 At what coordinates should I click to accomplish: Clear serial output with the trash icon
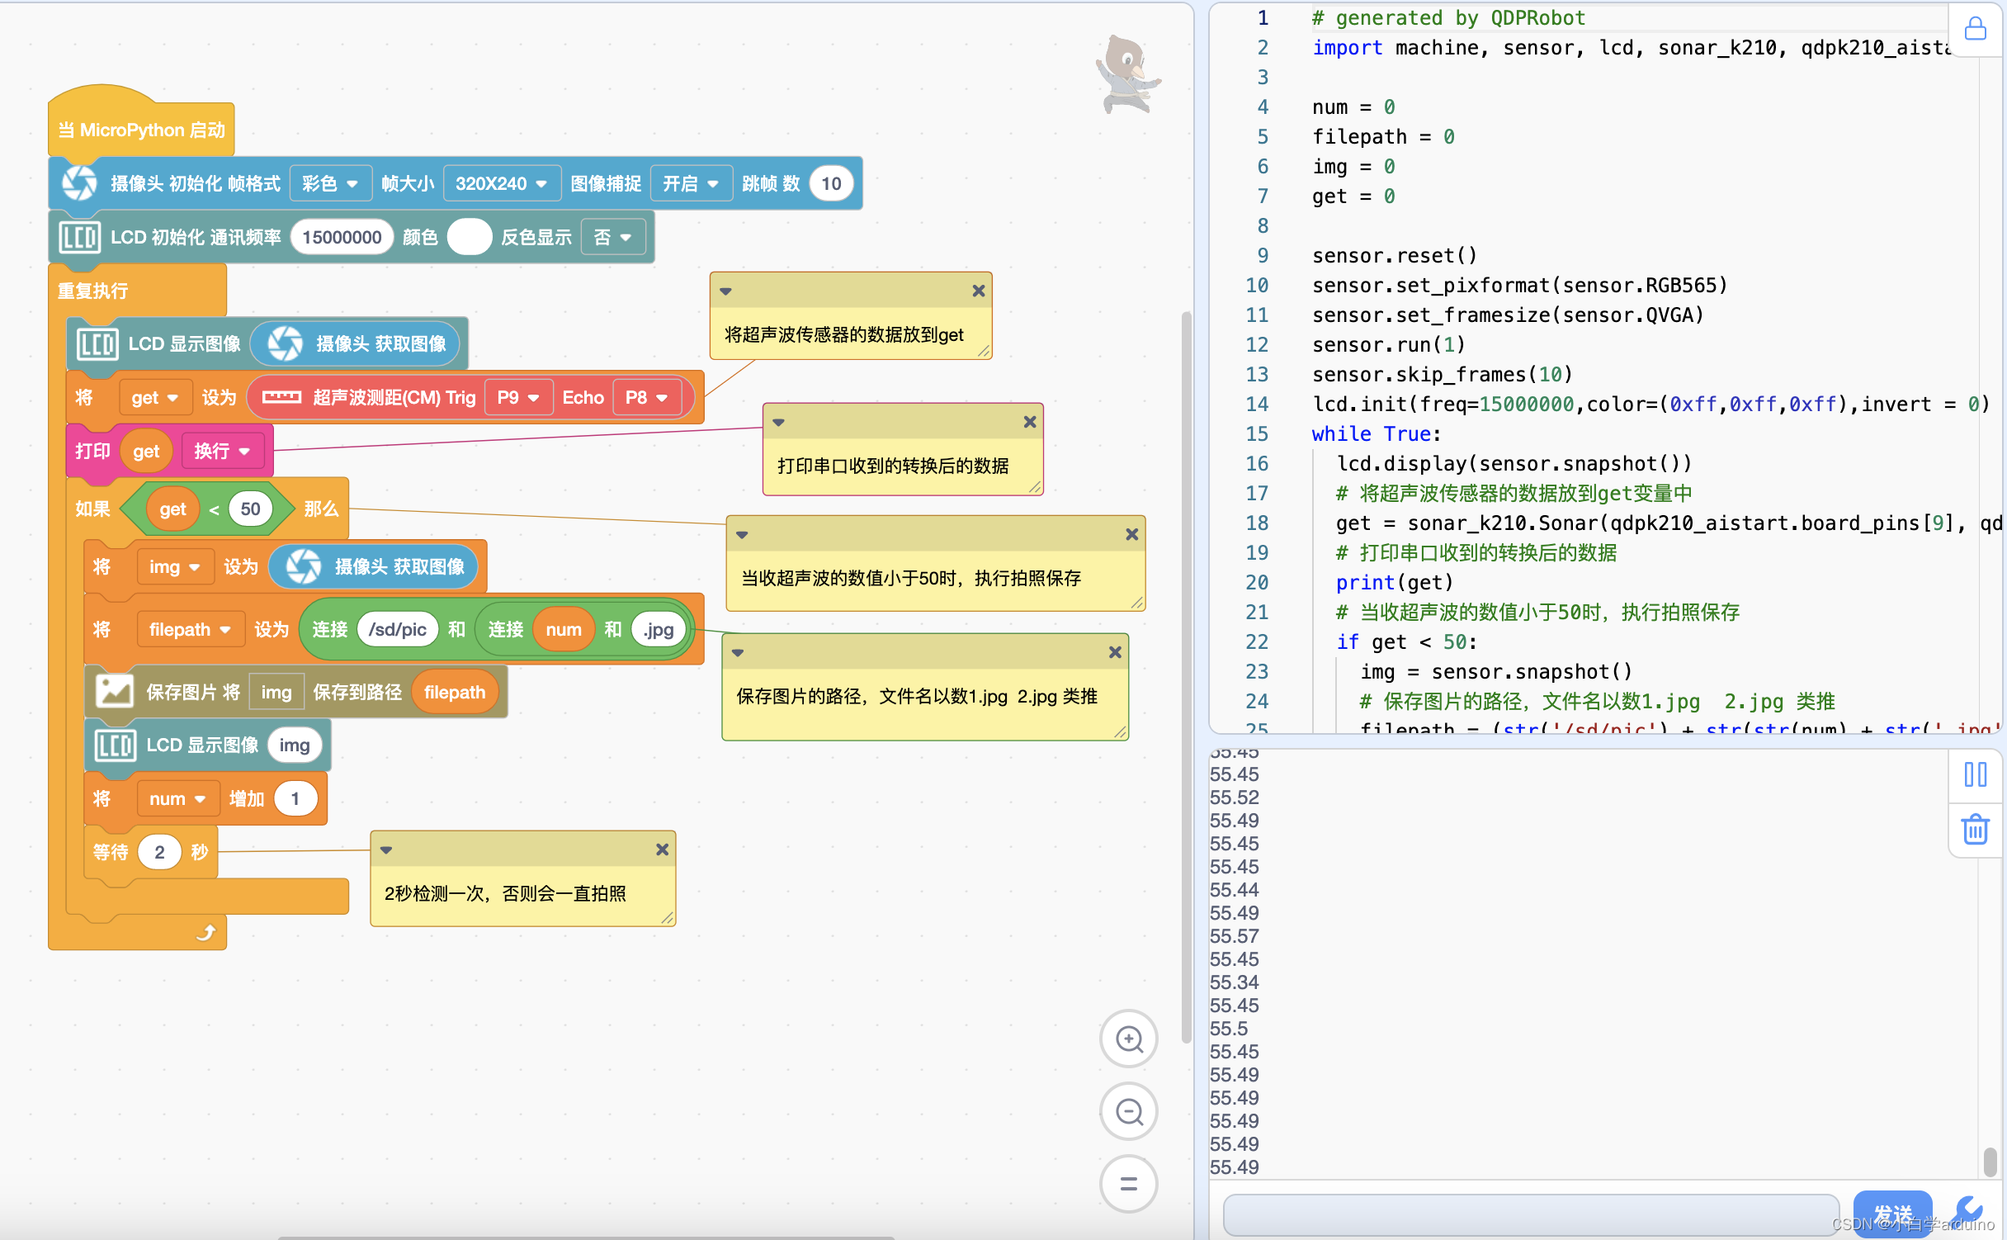click(1975, 830)
